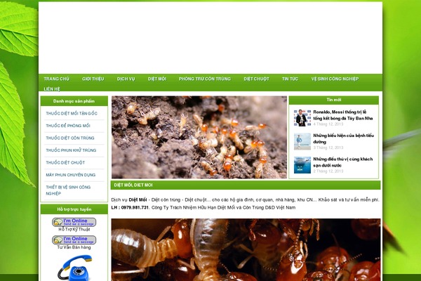421x281 pixels.
Task: Click the blue telephone icon
Action: pos(75,268)
